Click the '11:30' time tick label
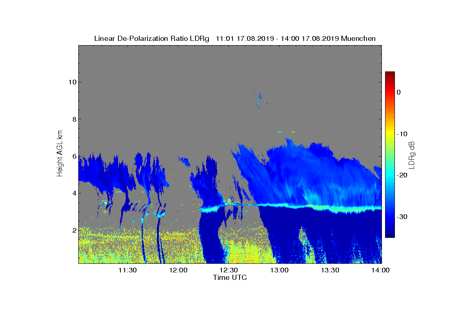Image resolution: width=472 pixels, height=314 pixels. click(x=128, y=270)
